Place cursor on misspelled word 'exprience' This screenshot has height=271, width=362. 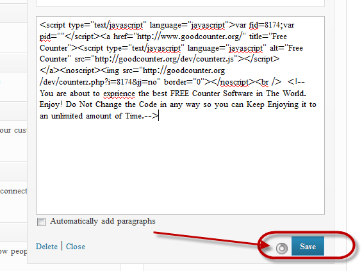[119, 94]
